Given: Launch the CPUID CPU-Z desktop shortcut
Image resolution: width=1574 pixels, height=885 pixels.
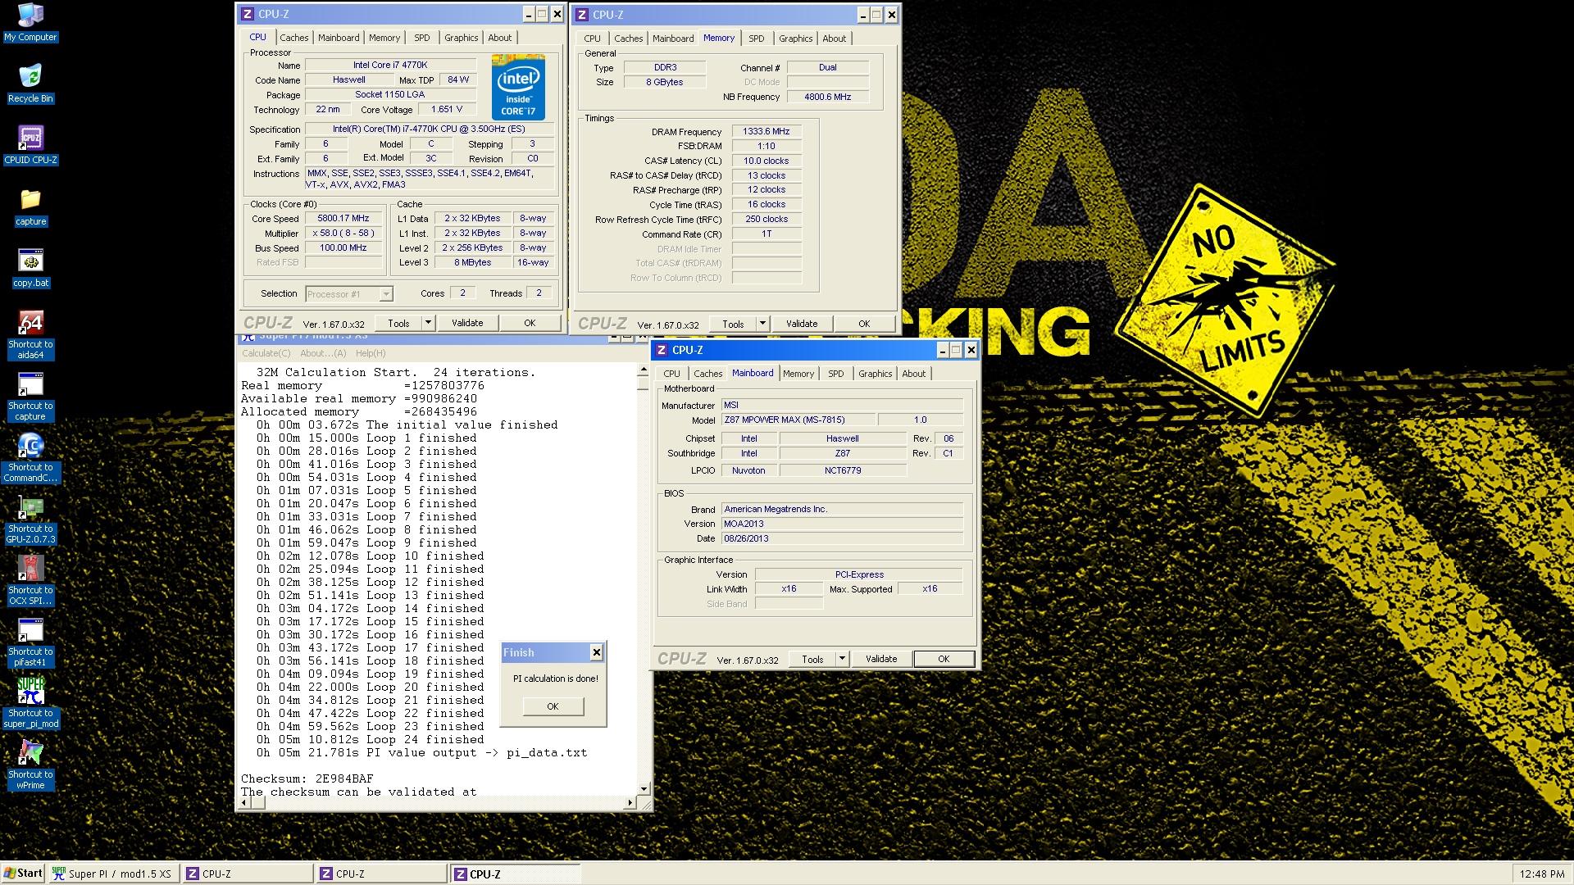Looking at the screenshot, I should click(x=30, y=145).
